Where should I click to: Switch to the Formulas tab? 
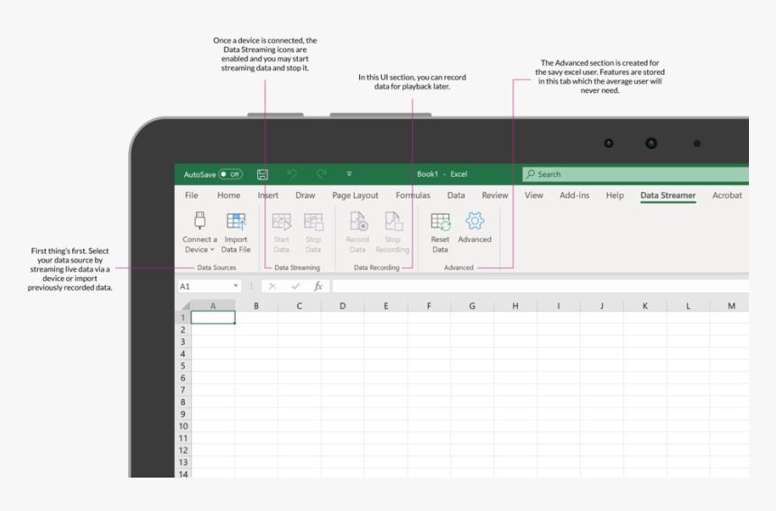coord(412,195)
